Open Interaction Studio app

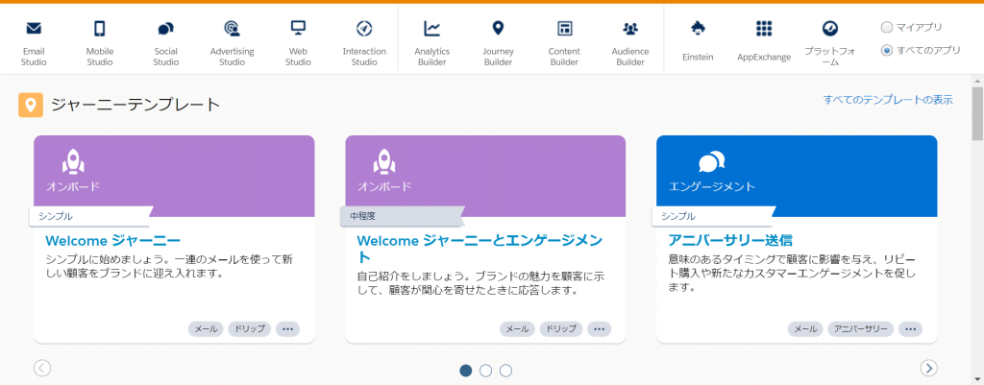click(364, 42)
